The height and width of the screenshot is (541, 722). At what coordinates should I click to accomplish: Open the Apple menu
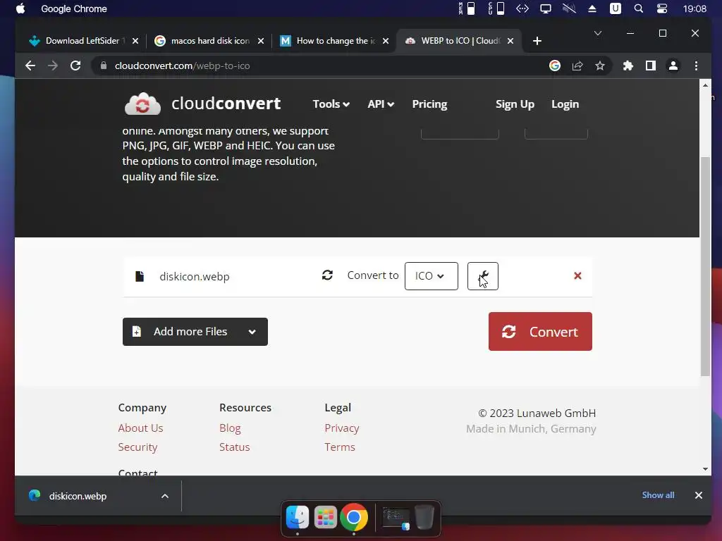point(20,8)
